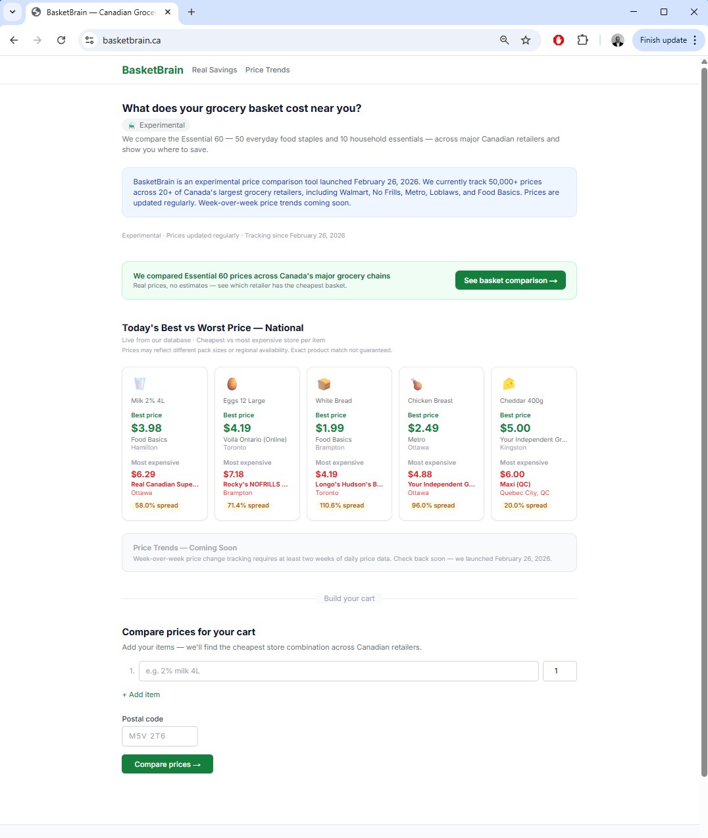Image resolution: width=708 pixels, height=838 pixels.
Task: Click the item quantity box showing 1
Action: pyautogui.click(x=559, y=671)
